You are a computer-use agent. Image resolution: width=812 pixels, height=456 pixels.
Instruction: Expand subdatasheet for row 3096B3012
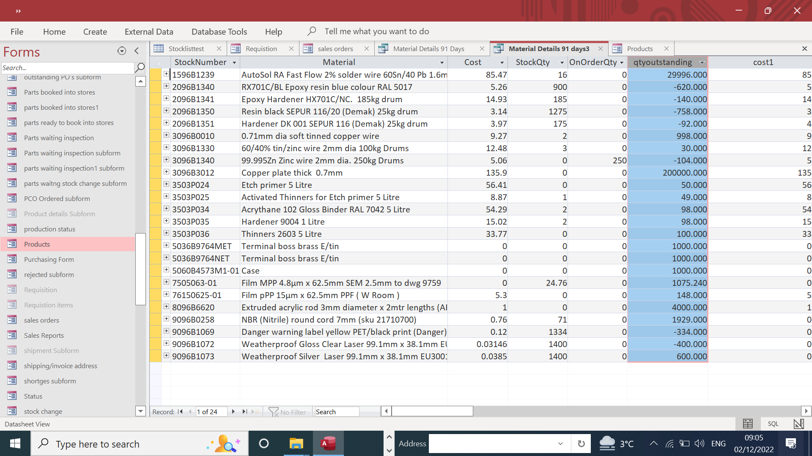(166, 172)
